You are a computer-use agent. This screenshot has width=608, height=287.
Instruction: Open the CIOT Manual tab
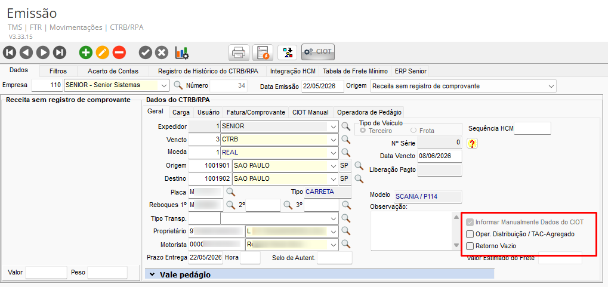point(311,112)
